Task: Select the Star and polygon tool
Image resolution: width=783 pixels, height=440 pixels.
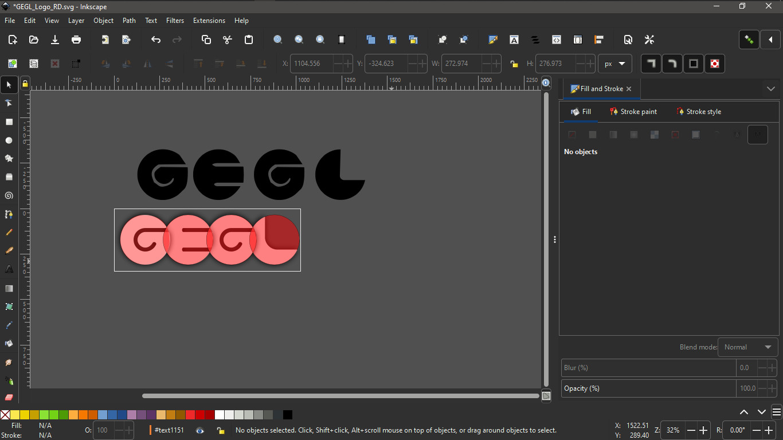Action: 9,159
